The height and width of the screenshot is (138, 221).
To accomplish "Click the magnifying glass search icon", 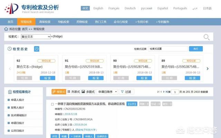I will pos(206,37).
